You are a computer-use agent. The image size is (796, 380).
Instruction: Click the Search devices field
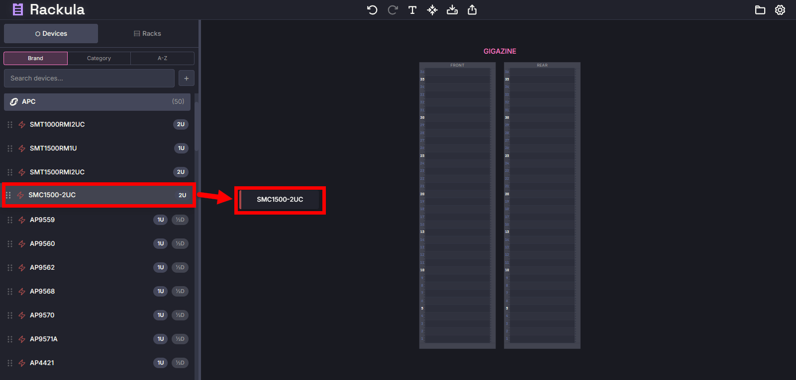click(x=90, y=78)
